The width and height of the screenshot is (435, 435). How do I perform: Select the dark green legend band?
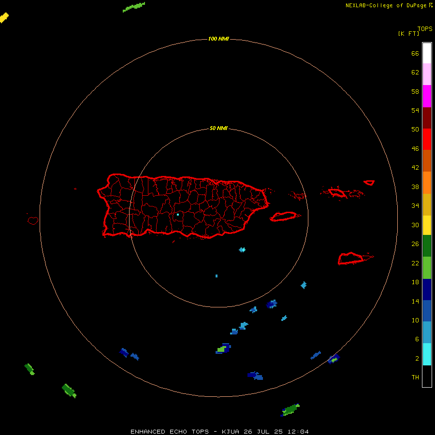point(427,246)
